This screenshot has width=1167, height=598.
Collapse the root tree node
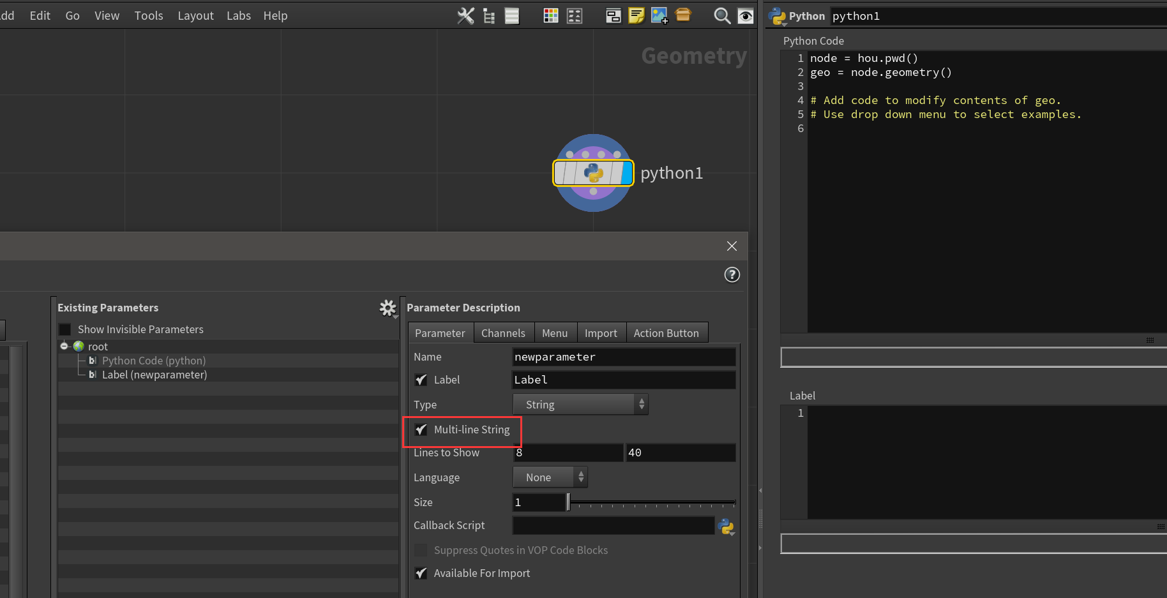[x=64, y=346]
